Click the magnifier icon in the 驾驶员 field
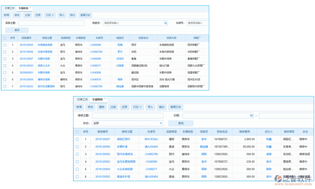 coord(166,23)
